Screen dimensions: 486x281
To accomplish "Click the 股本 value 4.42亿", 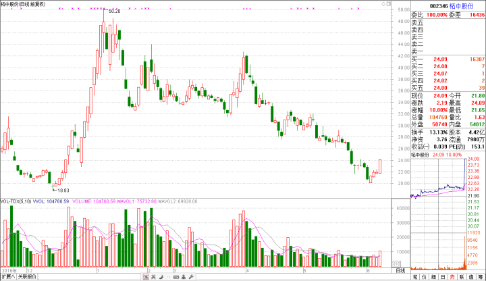I will pos(477,132).
